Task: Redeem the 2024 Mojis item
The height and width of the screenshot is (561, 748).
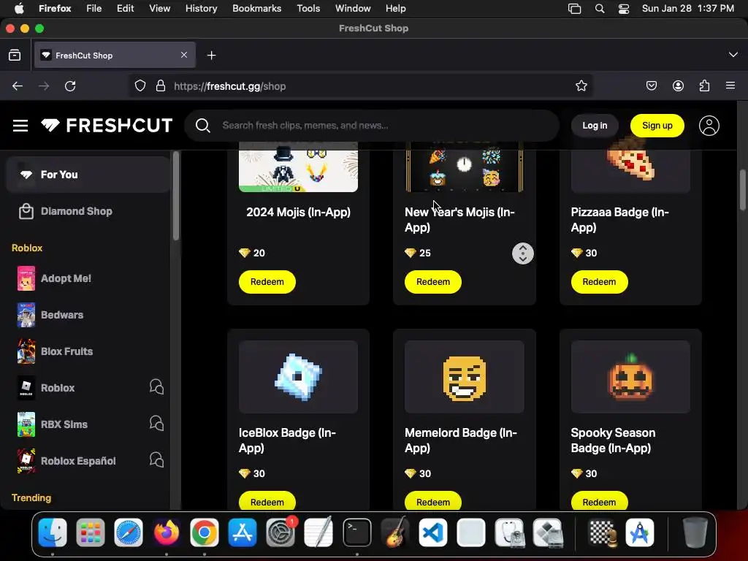Action: (267, 282)
